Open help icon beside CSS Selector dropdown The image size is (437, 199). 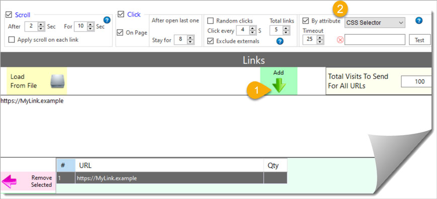point(419,20)
